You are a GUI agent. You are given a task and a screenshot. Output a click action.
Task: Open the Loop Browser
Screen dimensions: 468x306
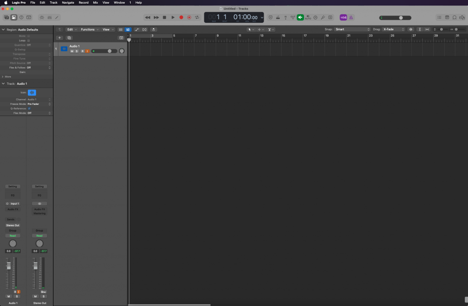454,17
